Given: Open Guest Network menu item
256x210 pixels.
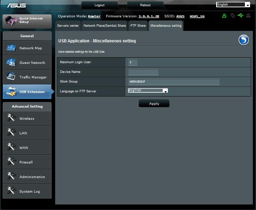Looking at the screenshot, I should [27, 62].
